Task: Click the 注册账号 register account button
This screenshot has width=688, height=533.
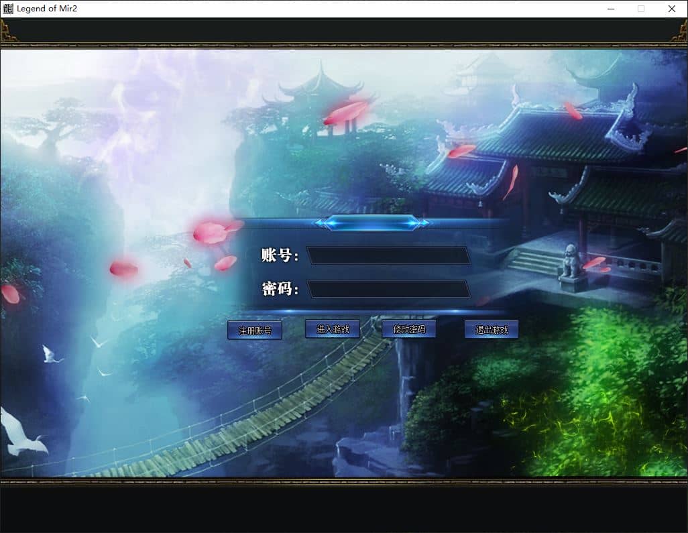Action: (x=255, y=330)
